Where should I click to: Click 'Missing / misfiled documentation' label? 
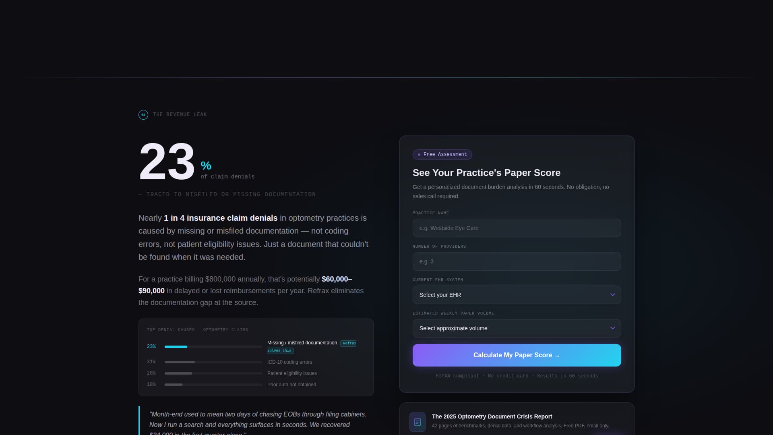tap(302, 343)
